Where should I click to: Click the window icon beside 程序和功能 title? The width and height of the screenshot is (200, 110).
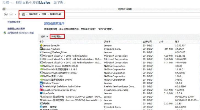coord(4,9)
